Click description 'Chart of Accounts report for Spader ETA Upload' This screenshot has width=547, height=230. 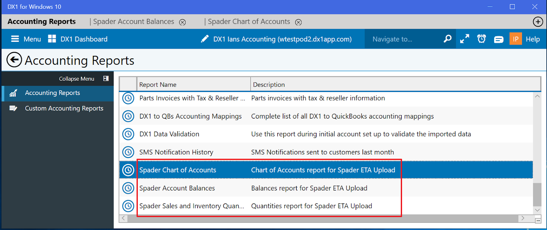point(323,170)
